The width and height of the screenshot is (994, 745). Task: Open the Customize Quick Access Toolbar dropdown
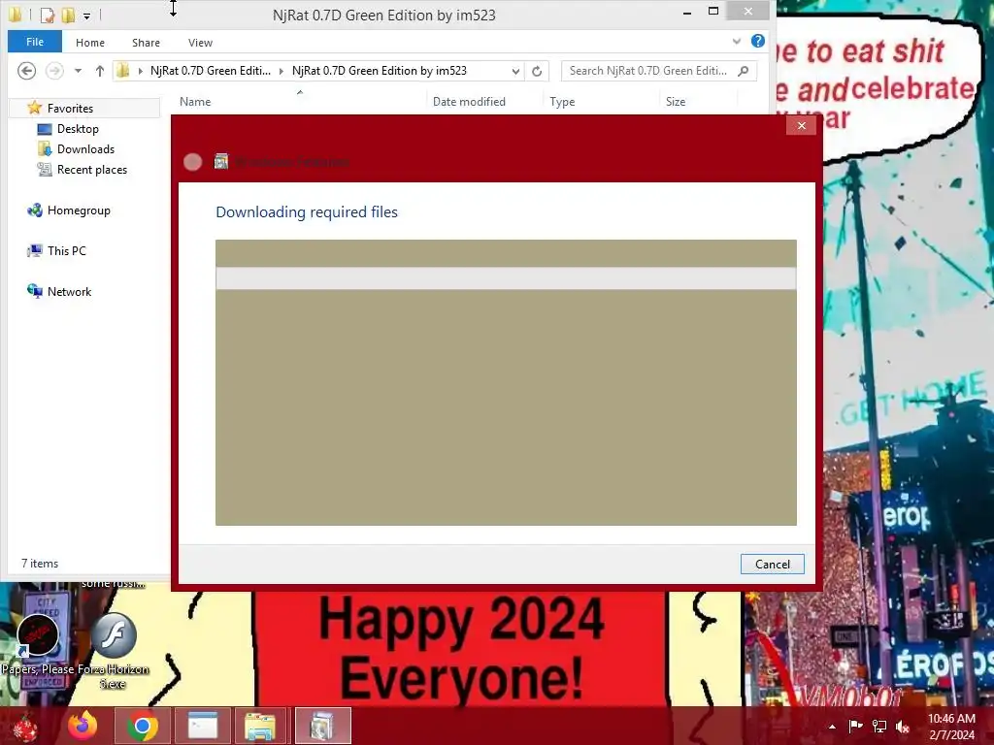tap(86, 16)
